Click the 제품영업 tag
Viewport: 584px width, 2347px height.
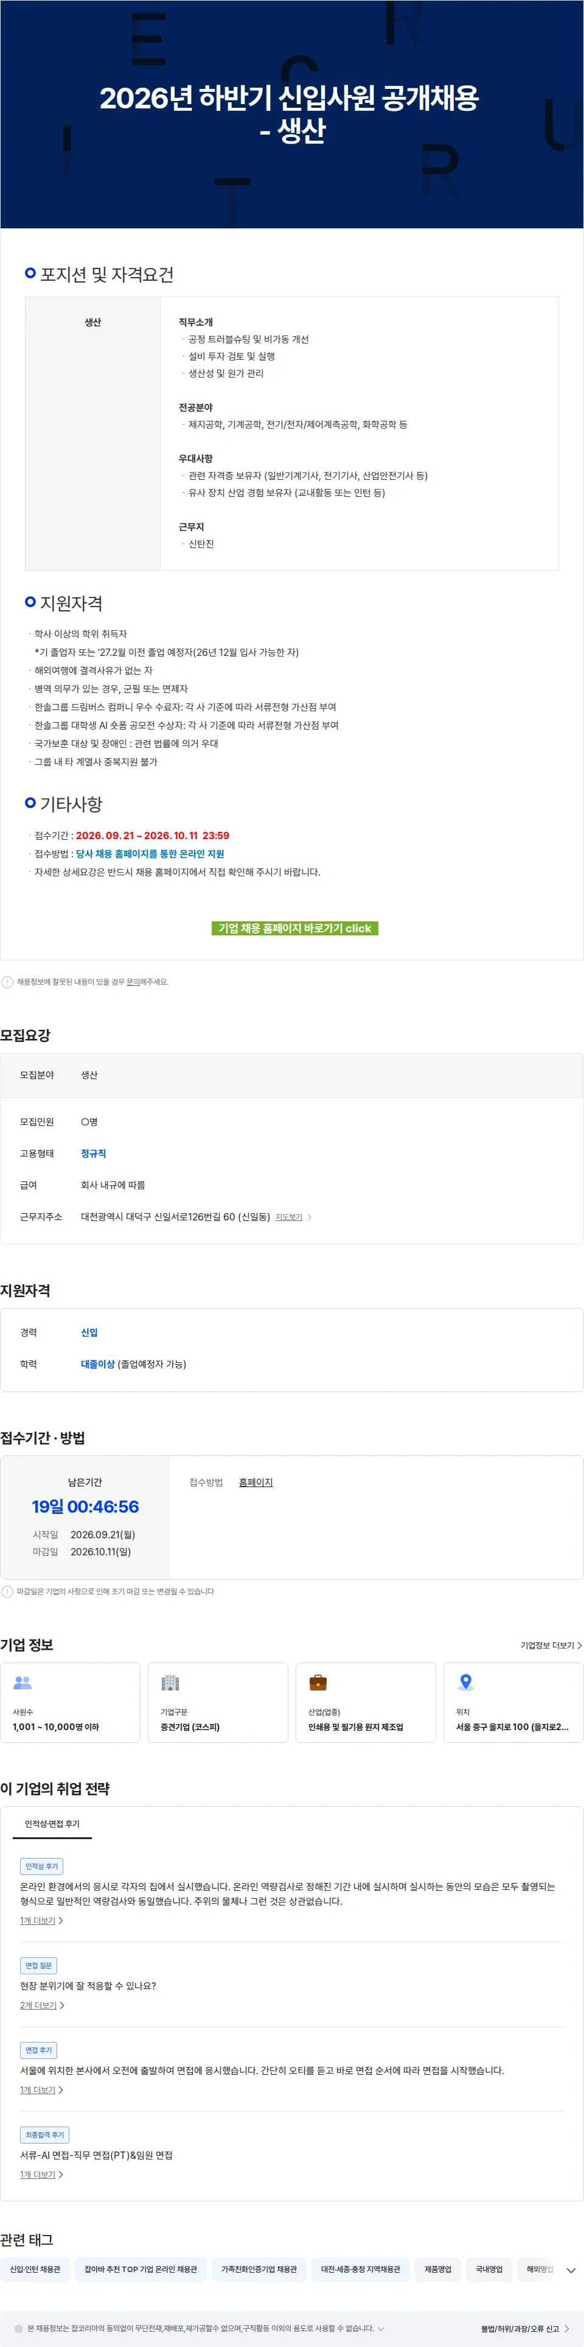click(x=437, y=2268)
